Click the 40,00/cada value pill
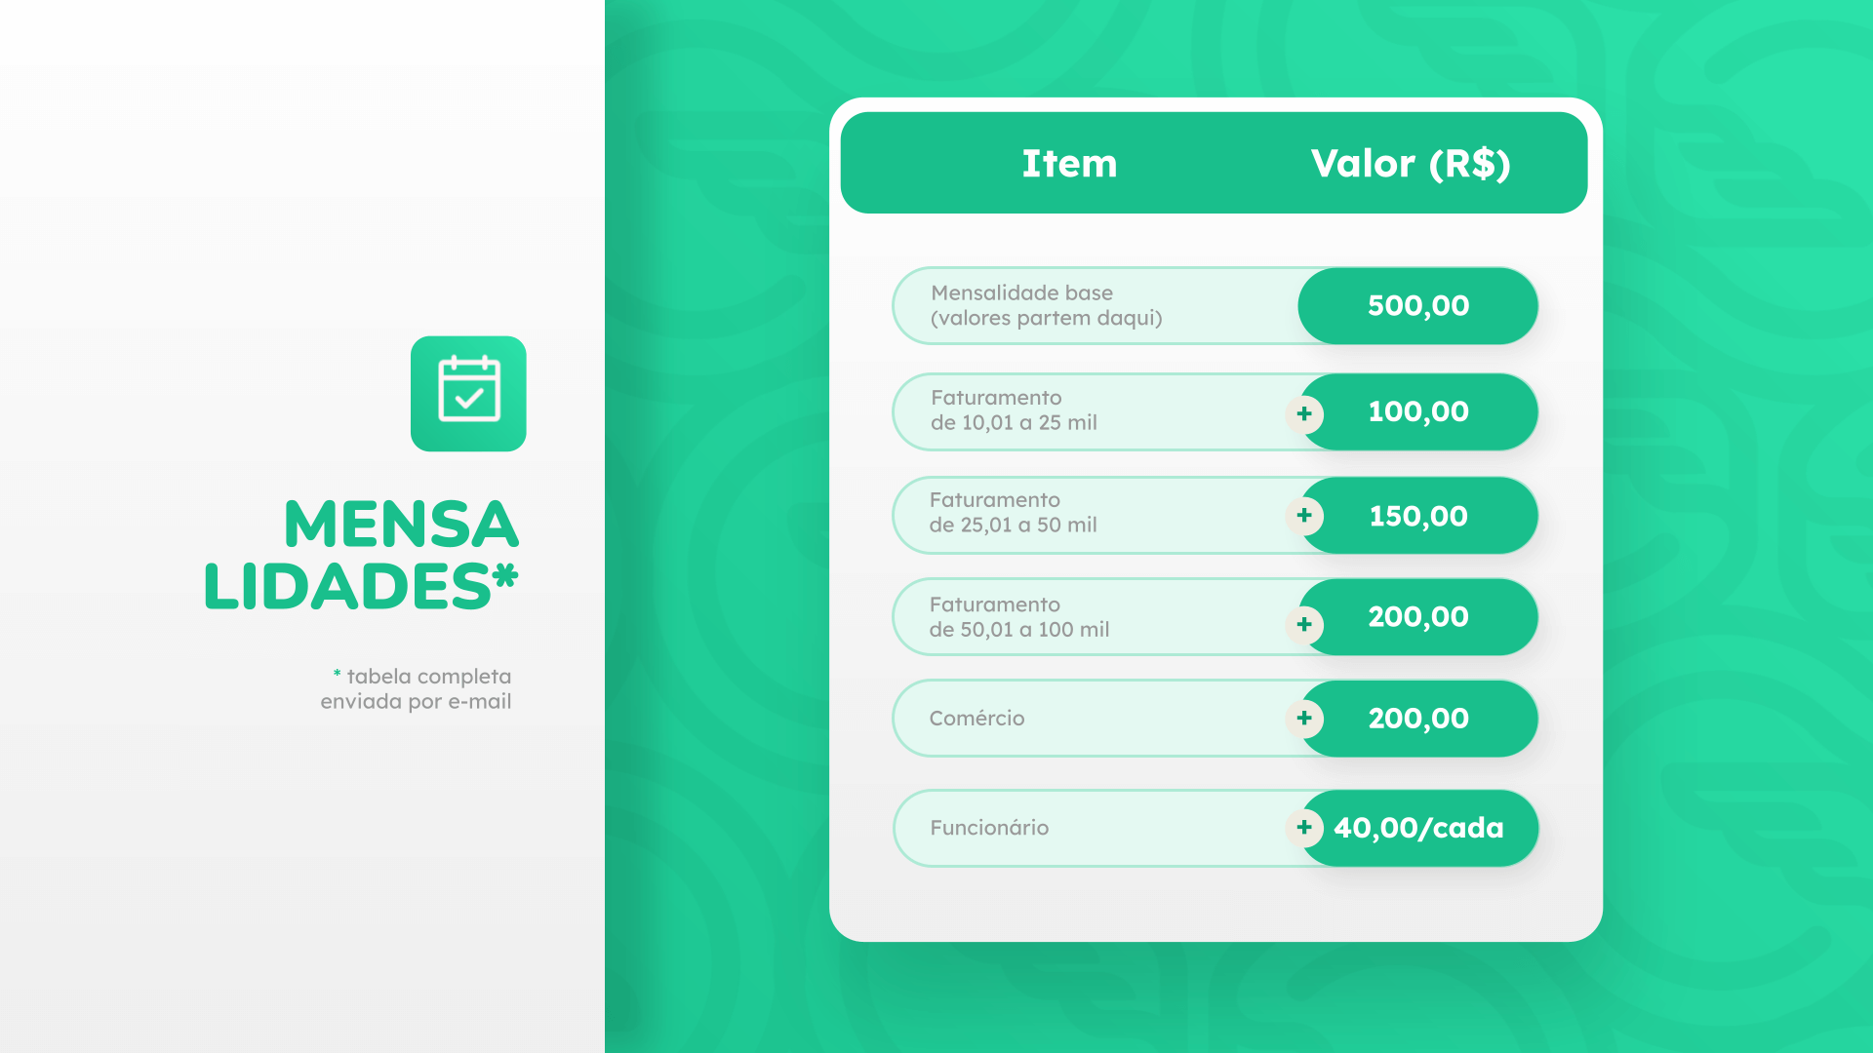The image size is (1873, 1053). click(1417, 828)
